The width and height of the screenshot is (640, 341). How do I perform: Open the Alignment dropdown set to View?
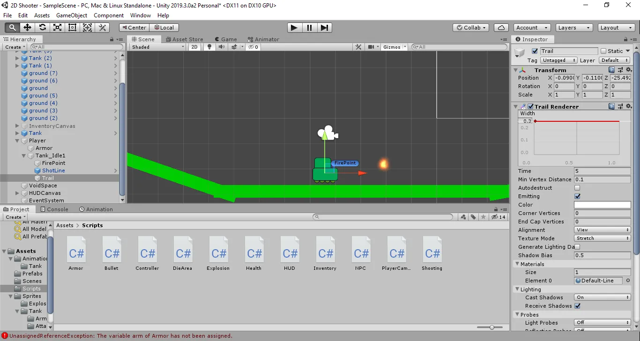602,230
